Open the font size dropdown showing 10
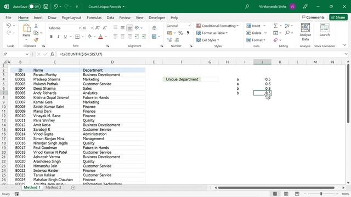 92,28
